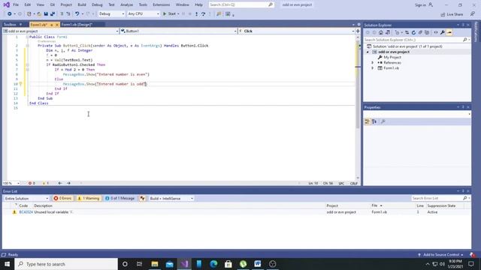Open Microsoft Store from the taskbar
The image size is (481, 270).
[228, 264]
